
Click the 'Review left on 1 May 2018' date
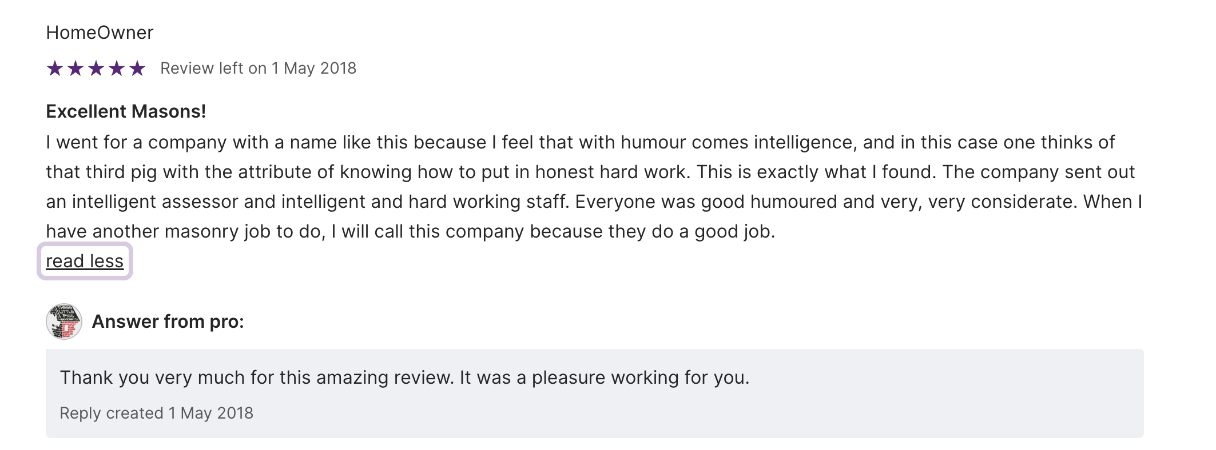coord(258,69)
